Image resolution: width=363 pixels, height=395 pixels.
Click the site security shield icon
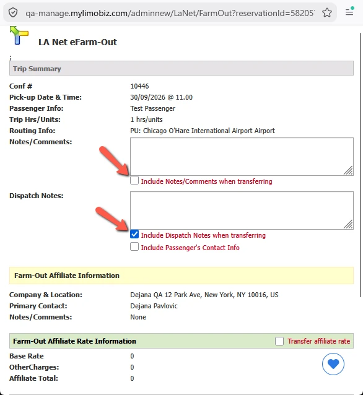point(13,12)
